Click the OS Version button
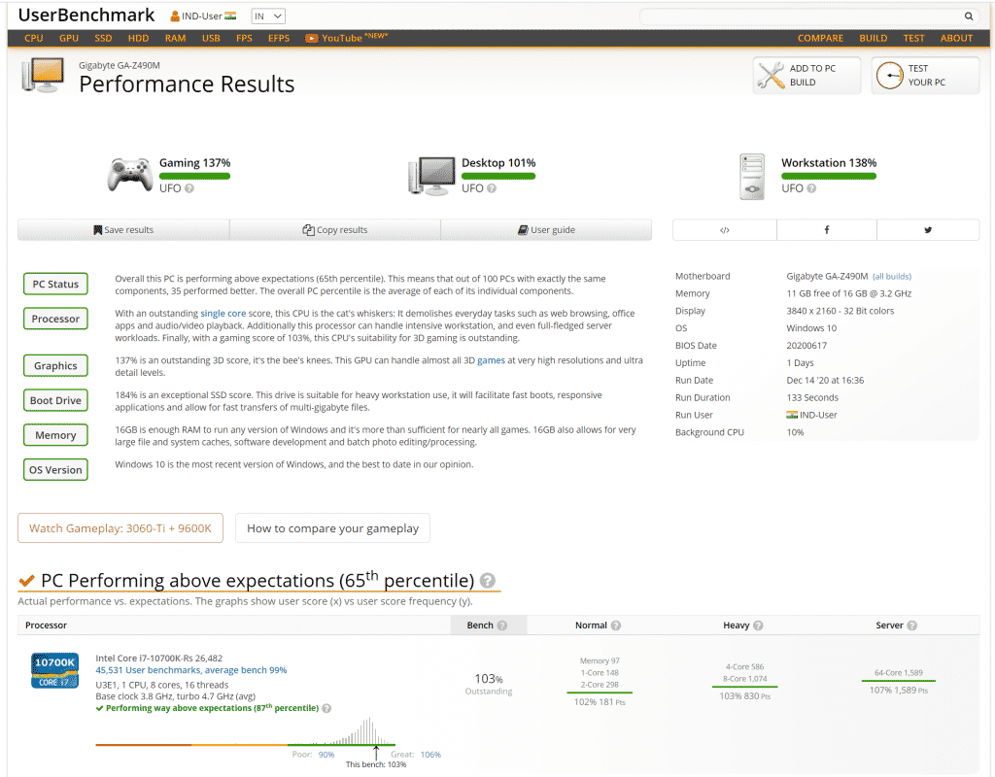 55,470
